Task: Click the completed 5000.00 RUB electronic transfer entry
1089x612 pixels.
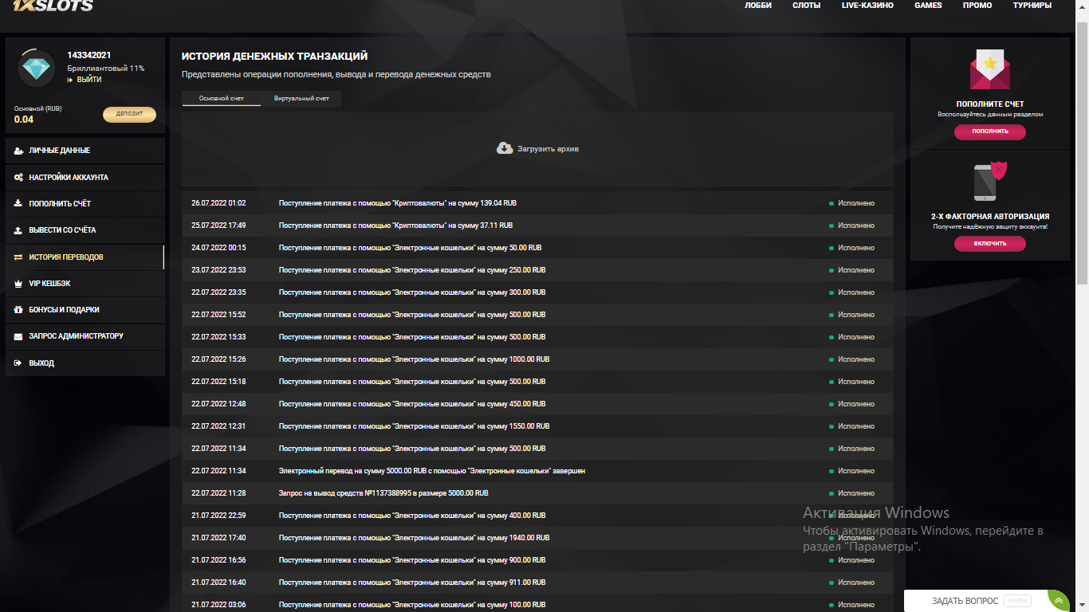Action: [x=432, y=471]
